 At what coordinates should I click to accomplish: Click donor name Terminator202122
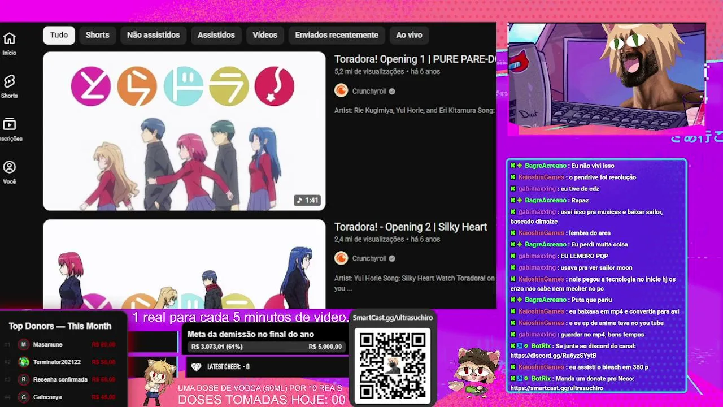57,362
